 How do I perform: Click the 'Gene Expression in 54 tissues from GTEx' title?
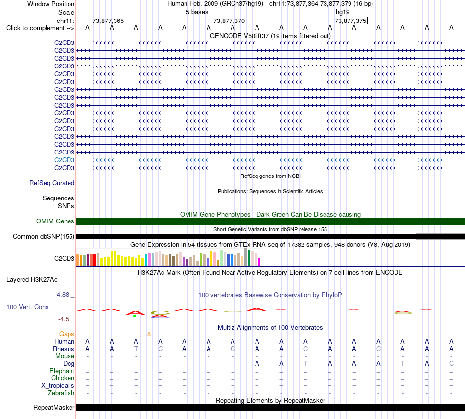(x=270, y=245)
